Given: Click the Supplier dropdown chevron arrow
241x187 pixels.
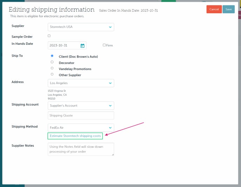Looking at the screenshot, I should (110, 27).
